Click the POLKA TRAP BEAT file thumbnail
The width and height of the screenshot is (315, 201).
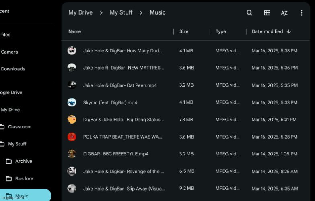[x=72, y=137]
